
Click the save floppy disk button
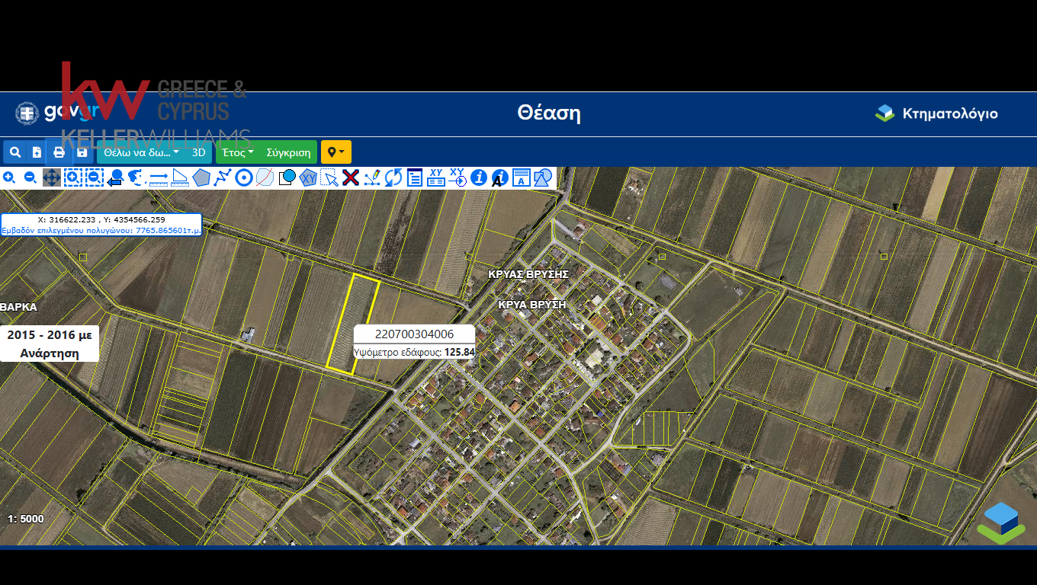point(82,152)
